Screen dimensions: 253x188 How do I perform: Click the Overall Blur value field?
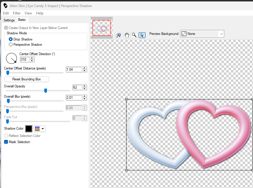(x=73, y=97)
